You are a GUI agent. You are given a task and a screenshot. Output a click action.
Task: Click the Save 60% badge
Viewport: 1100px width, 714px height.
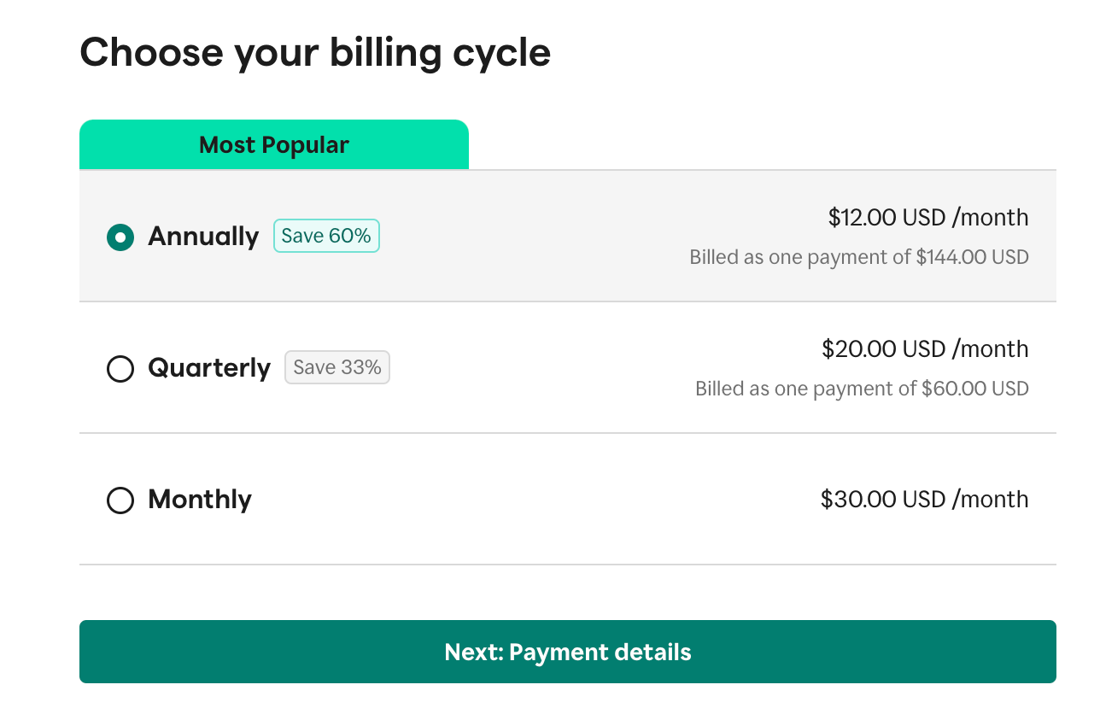click(x=326, y=235)
